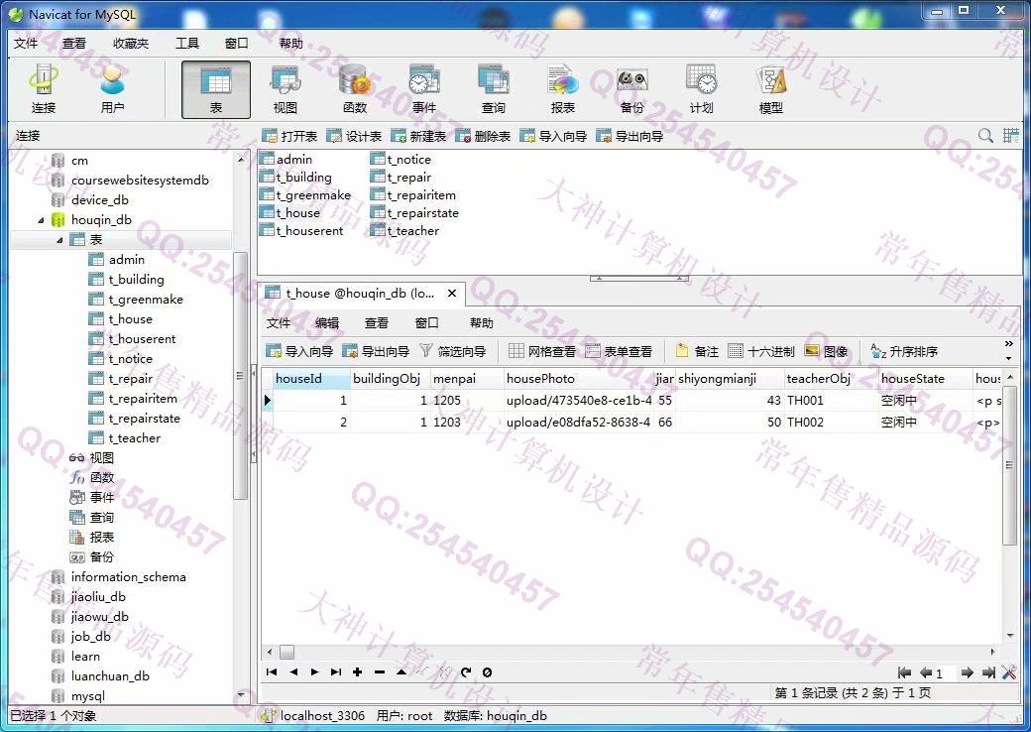Open the 报表 (Report) toolbar icon

coord(563,89)
